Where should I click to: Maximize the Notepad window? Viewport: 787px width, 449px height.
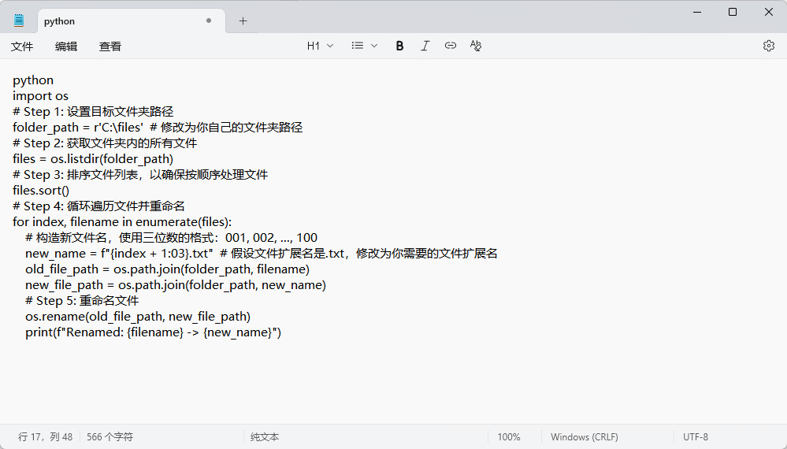733,12
